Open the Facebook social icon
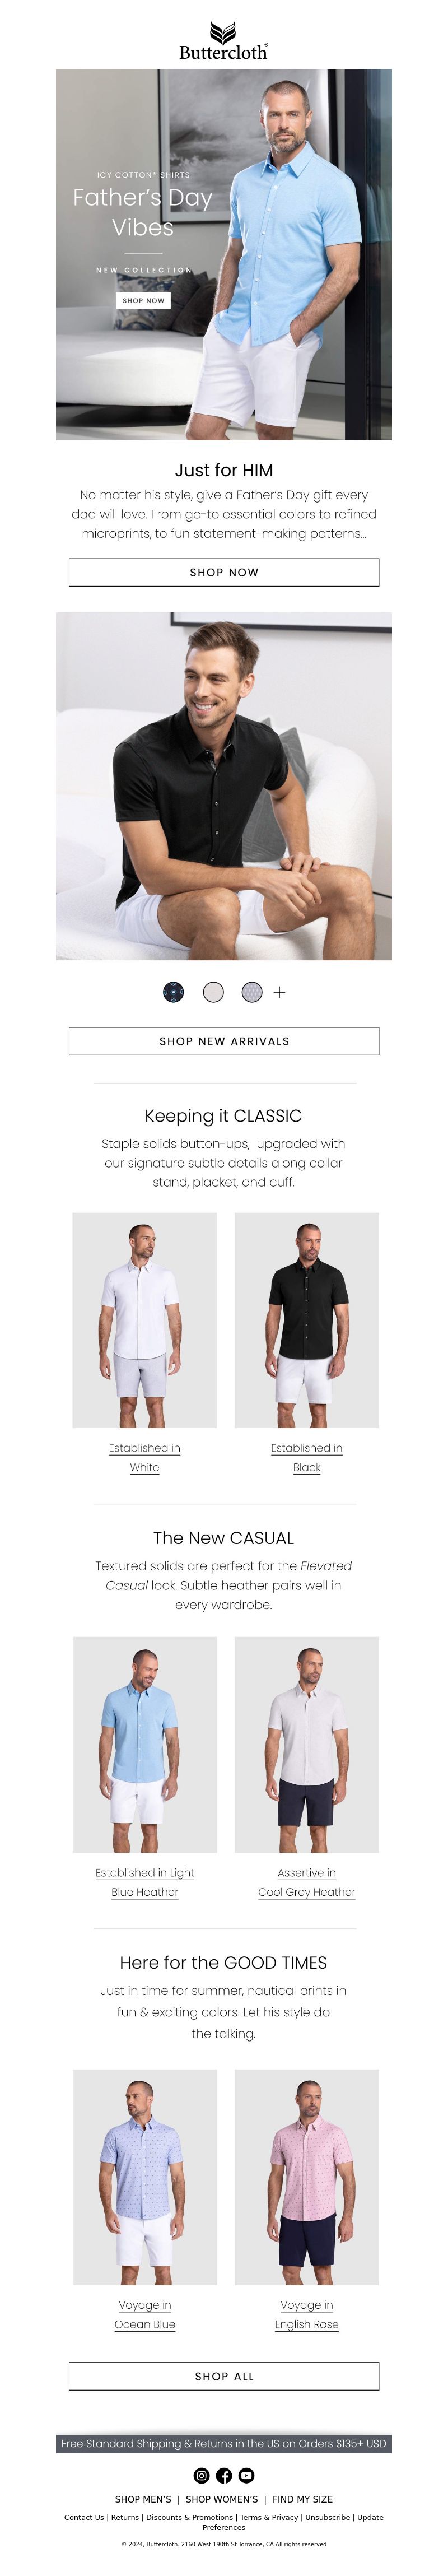The image size is (448, 2576). (224, 2475)
